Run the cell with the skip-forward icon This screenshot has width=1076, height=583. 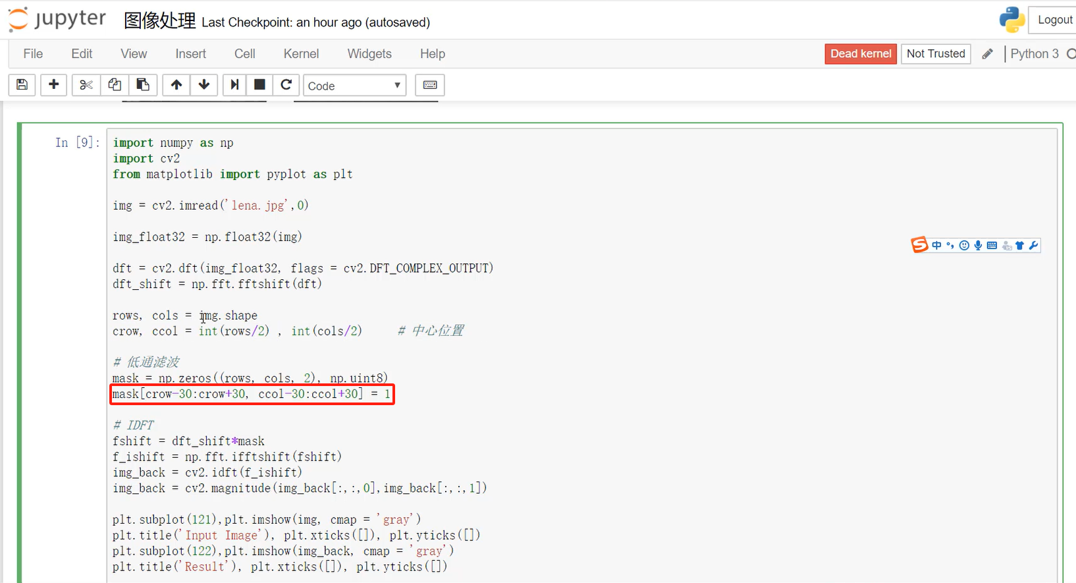click(234, 84)
